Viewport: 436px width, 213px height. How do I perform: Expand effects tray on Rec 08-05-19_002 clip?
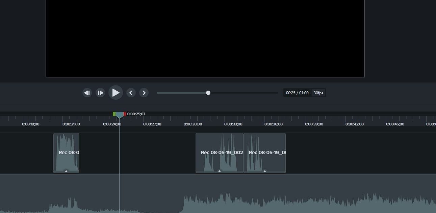point(220,171)
